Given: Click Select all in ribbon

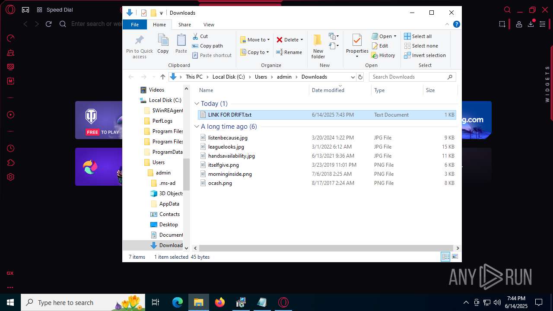Looking at the screenshot, I should pyautogui.click(x=418, y=36).
